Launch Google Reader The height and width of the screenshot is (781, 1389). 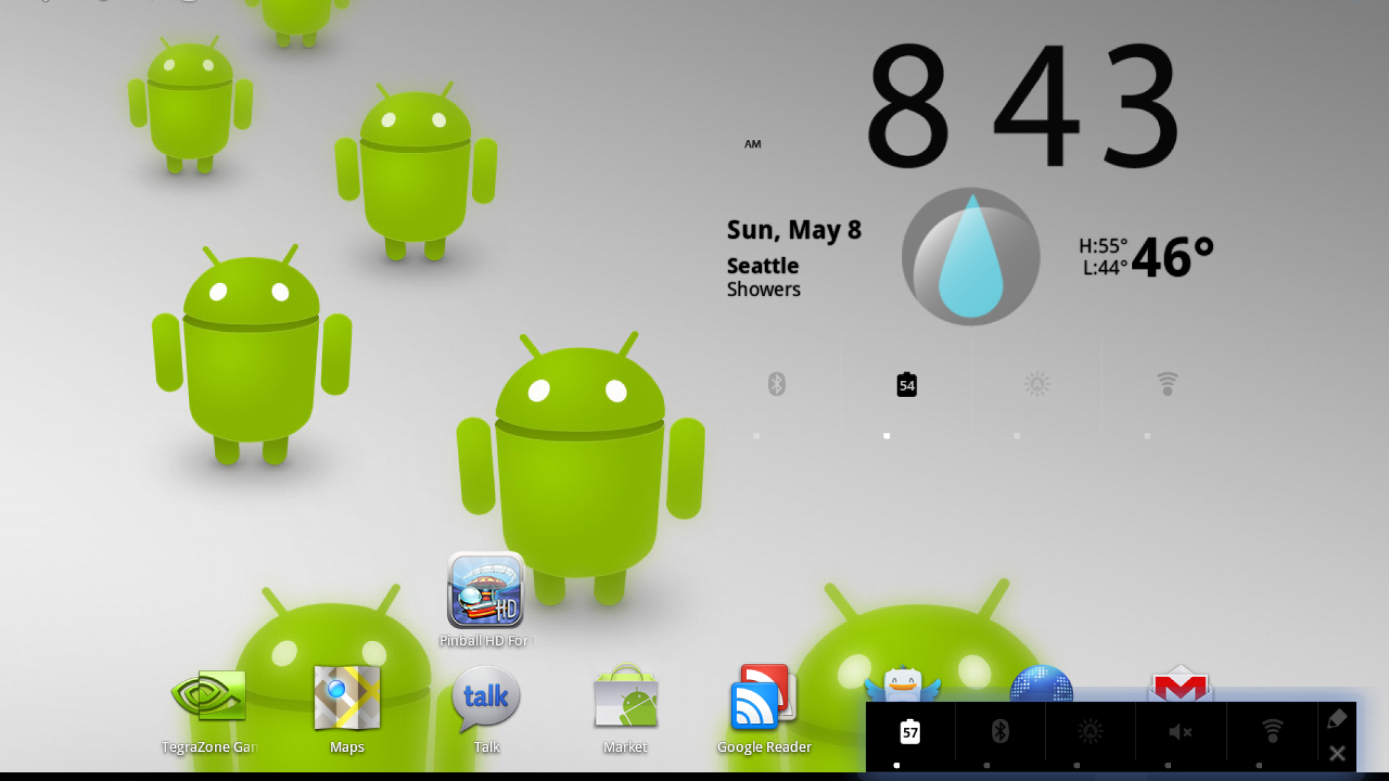(x=763, y=698)
